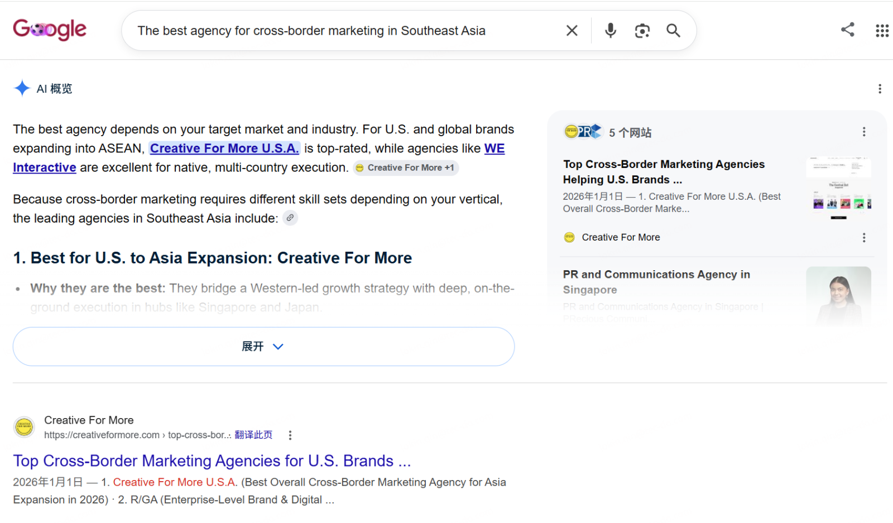
Task: Open the Google apps grid
Action: 882,31
